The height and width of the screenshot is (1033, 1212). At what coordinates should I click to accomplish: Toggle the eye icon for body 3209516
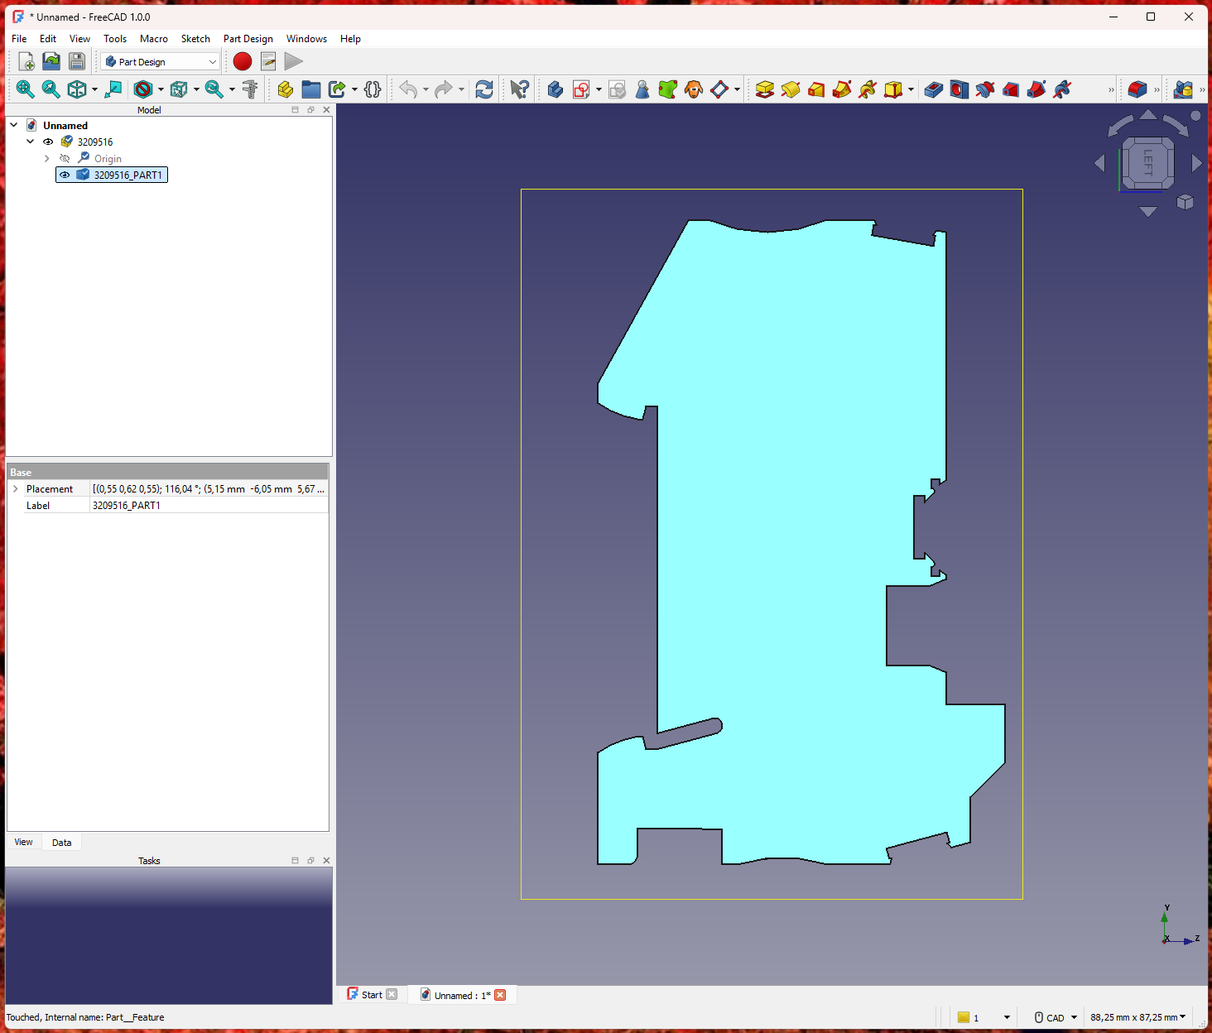coord(48,142)
